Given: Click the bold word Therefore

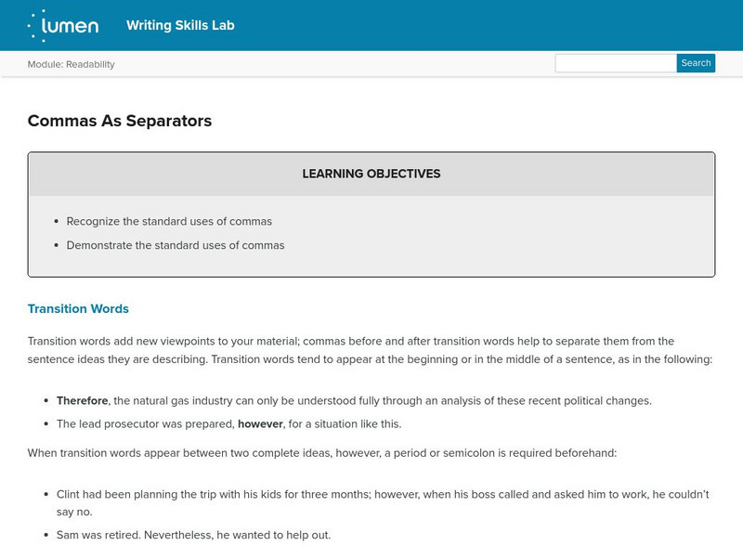Looking at the screenshot, I should 83,400.
